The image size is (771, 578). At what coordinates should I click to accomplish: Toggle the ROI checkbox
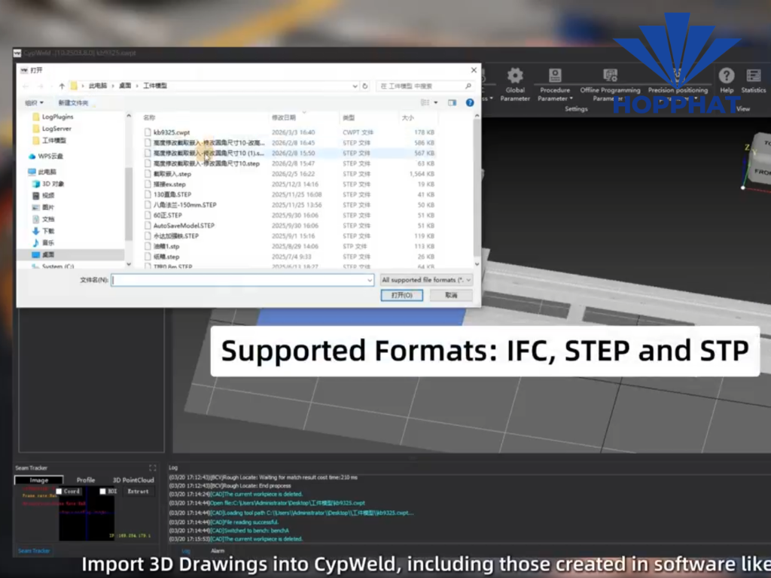(102, 491)
